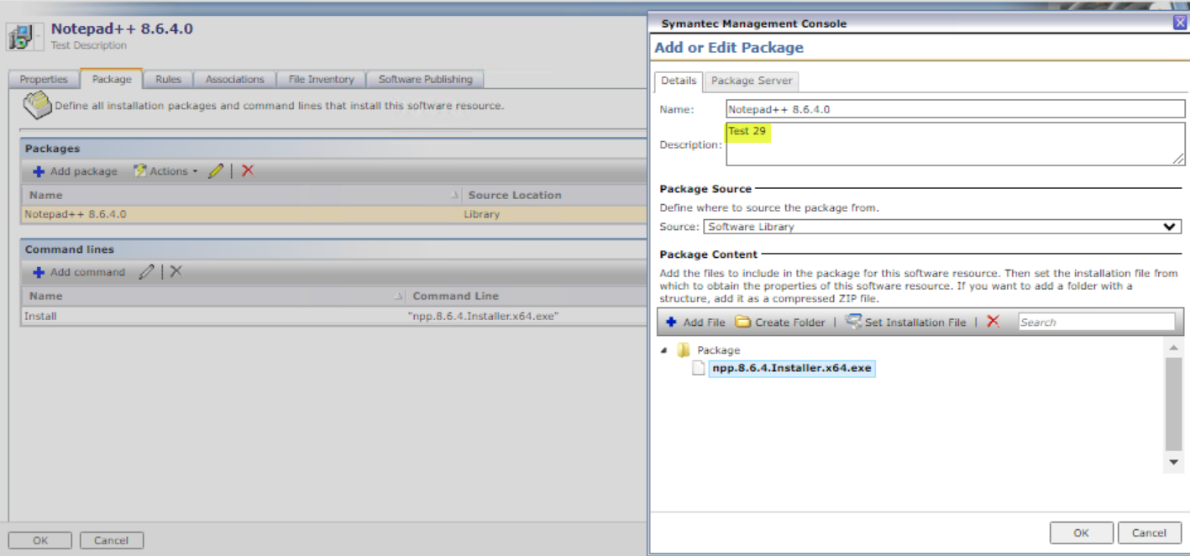Click the red X delete icon in Packages
The width and height of the screenshot is (1190, 556).
248,170
